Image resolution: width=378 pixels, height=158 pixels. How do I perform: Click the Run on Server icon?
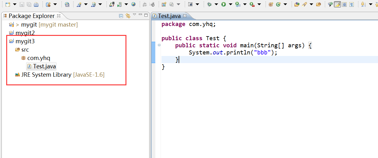click(x=120, y=4)
